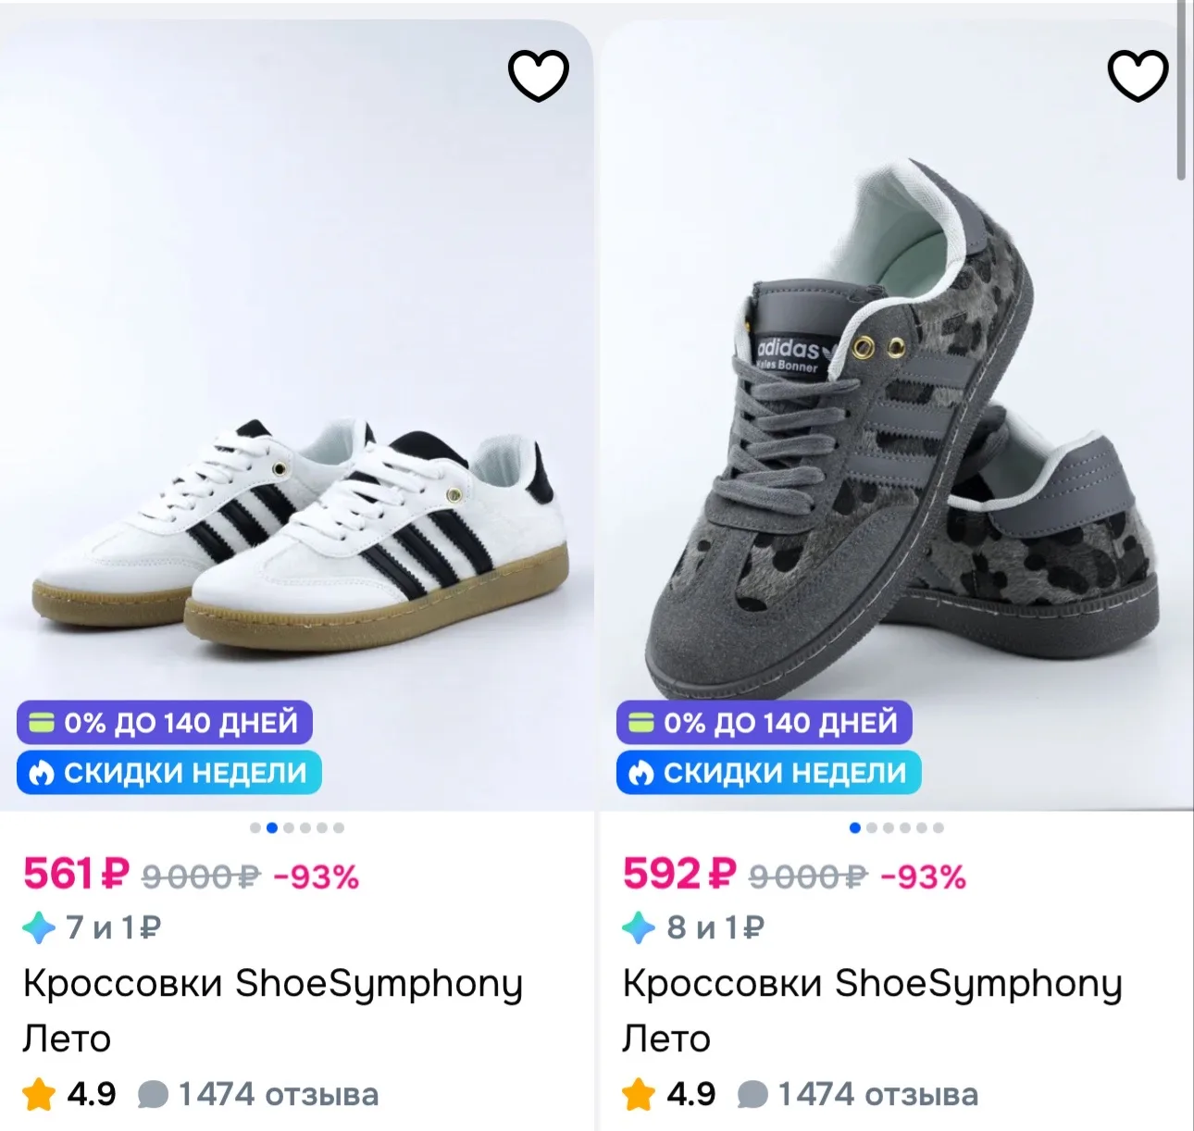Add white sneakers to favorites with heart icon
This screenshot has width=1194, height=1131.
tap(539, 76)
